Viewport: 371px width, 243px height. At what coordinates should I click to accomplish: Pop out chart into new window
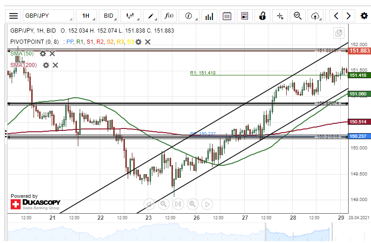338,33
